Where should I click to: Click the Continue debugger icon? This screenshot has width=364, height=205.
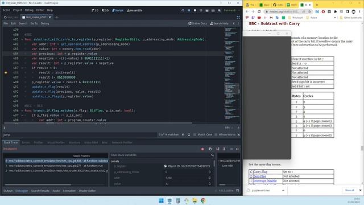(x=237, y=149)
